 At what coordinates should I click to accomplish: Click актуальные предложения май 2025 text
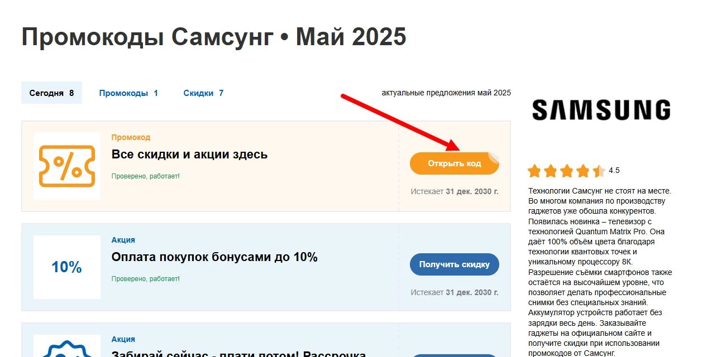446,93
